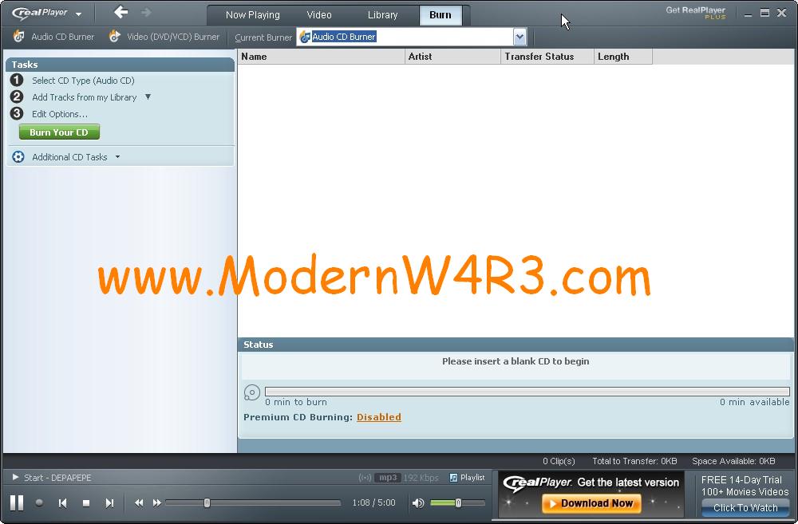Click the 1:08 / 5:00 time display
The width and height of the screenshot is (798, 524).
point(373,502)
